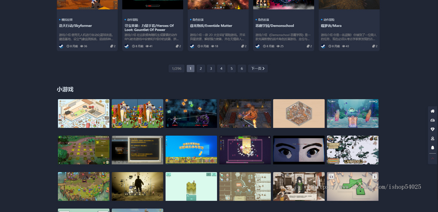Click the eye views icon on the Demonschool card
The image size is (438, 212).
click(x=278, y=46)
